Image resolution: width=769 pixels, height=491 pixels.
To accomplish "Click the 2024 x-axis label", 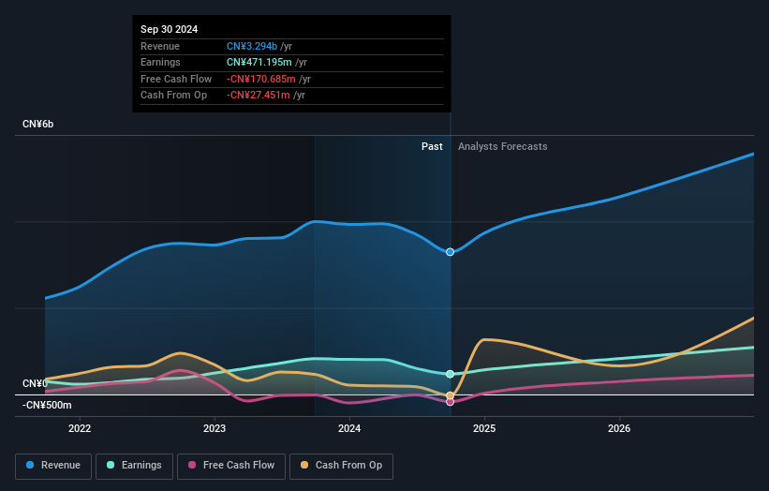I will click(x=349, y=429).
